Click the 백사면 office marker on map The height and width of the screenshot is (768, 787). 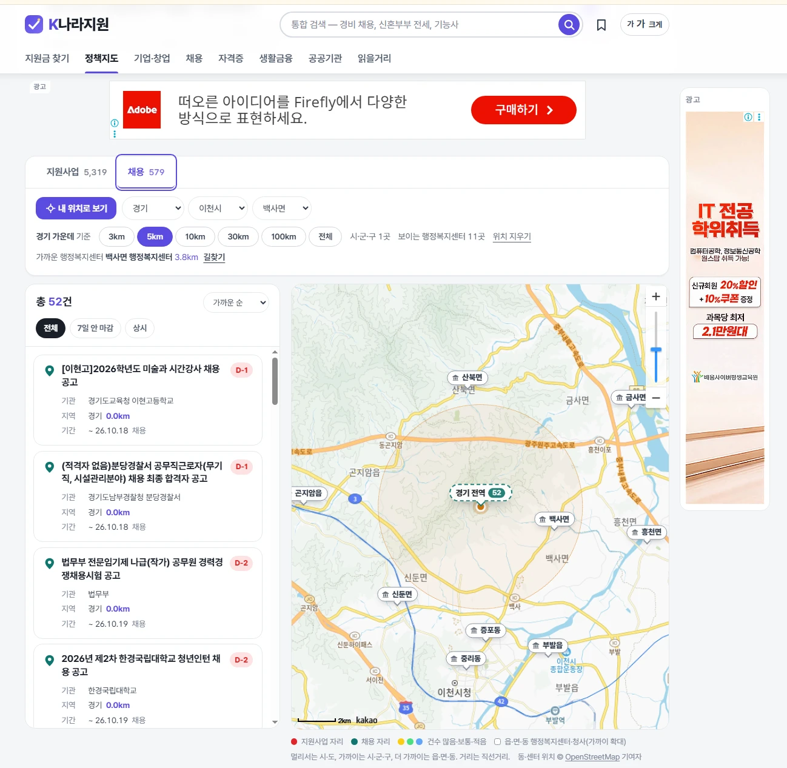554,519
